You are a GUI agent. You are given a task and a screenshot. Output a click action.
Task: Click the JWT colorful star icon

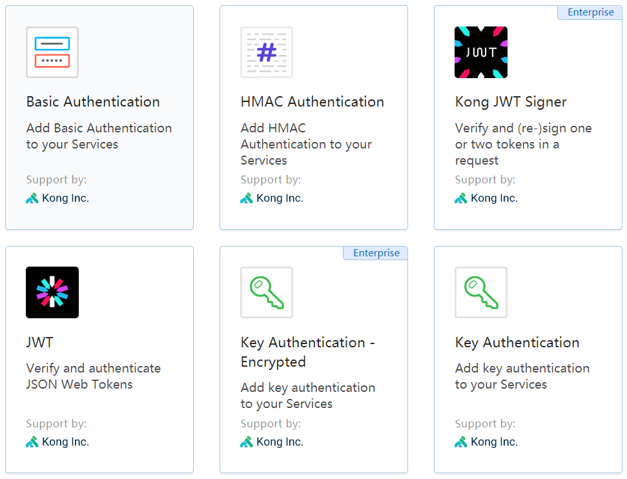52,292
